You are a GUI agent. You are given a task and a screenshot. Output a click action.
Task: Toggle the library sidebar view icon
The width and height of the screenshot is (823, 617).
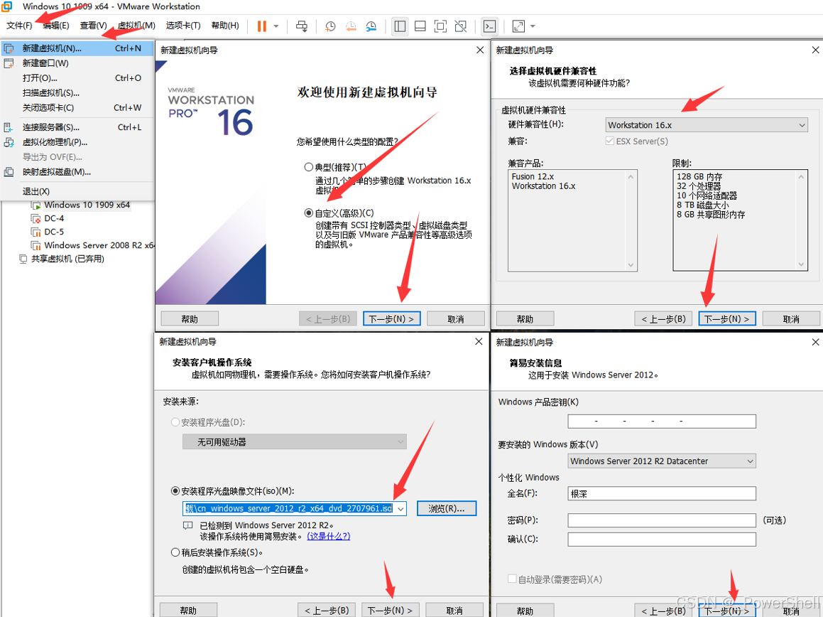click(400, 26)
